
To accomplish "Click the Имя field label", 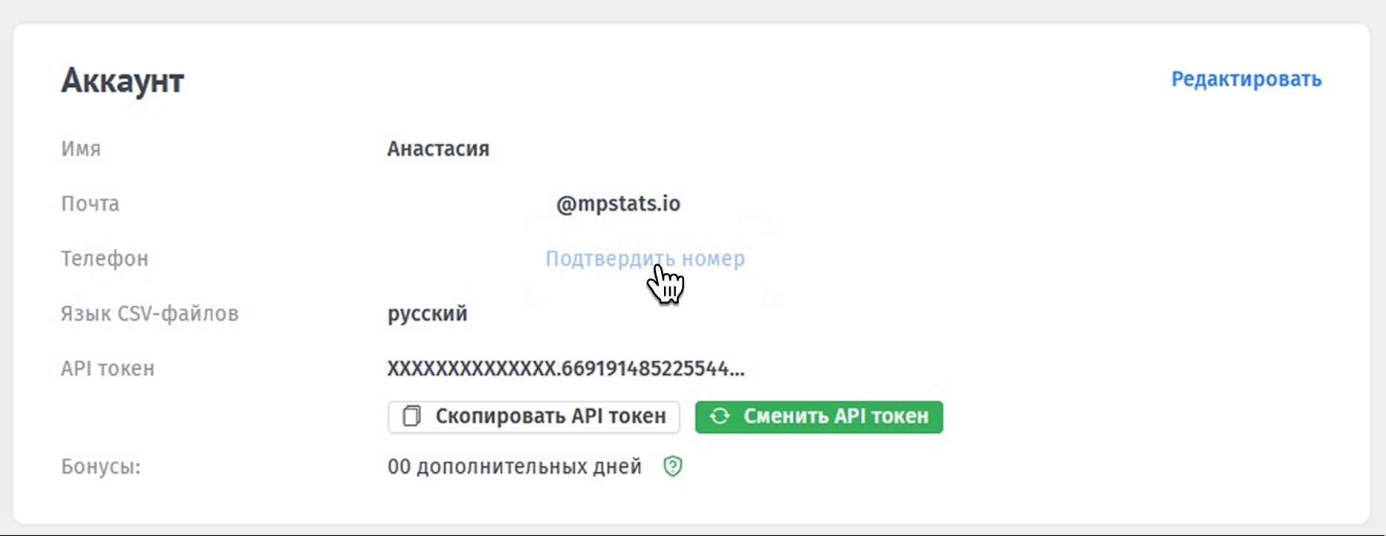I will [80, 148].
